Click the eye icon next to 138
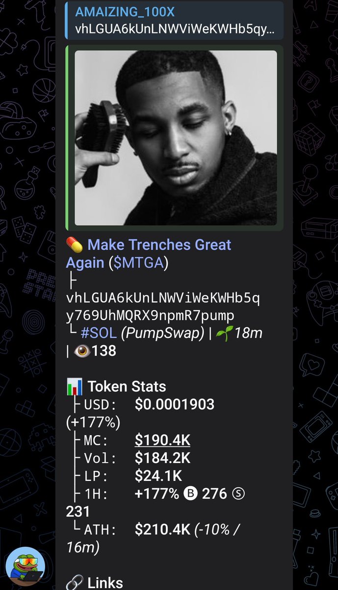The width and height of the screenshot is (338, 590). click(x=82, y=351)
